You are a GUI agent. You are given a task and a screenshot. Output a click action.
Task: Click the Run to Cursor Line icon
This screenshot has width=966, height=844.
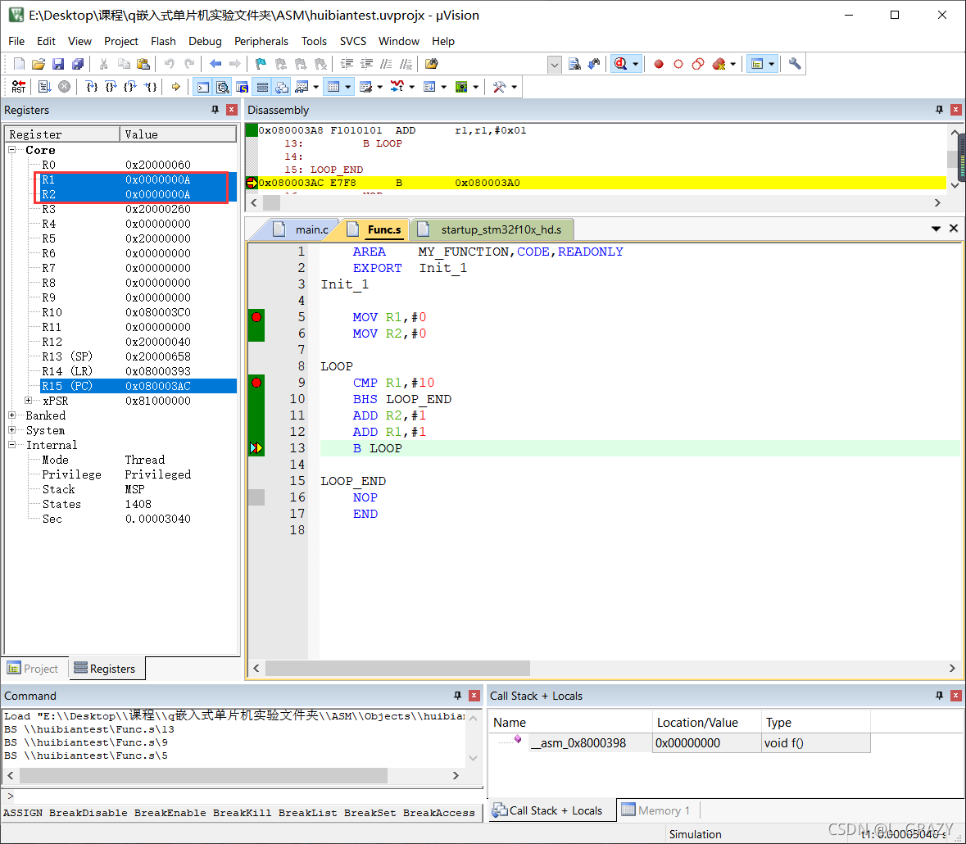pos(150,87)
